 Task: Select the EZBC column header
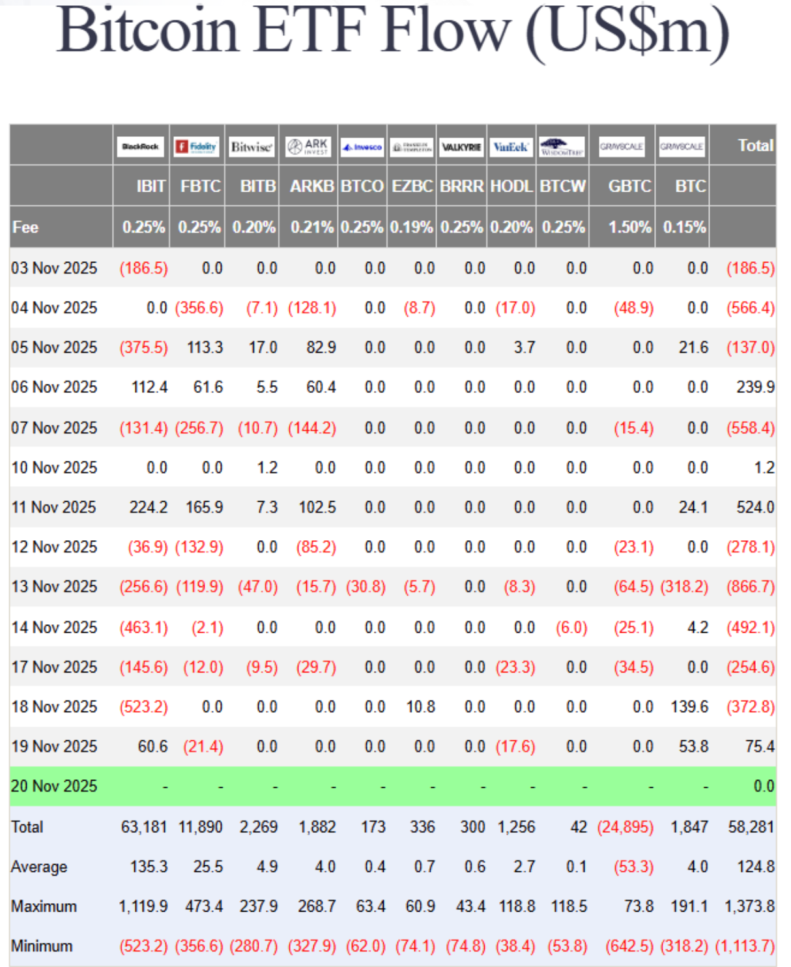pyautogui.click(x=412, y=186)
